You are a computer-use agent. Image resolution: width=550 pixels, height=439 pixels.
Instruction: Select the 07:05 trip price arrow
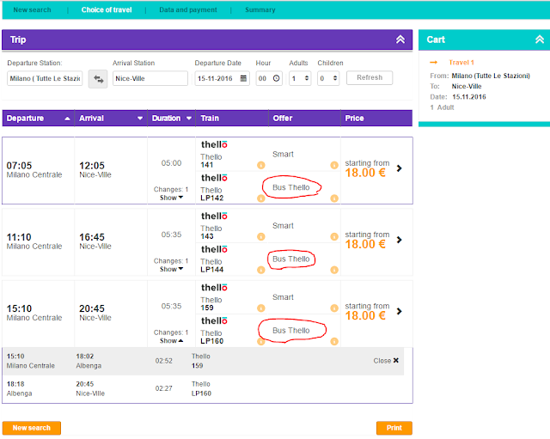tap(399, 168)
